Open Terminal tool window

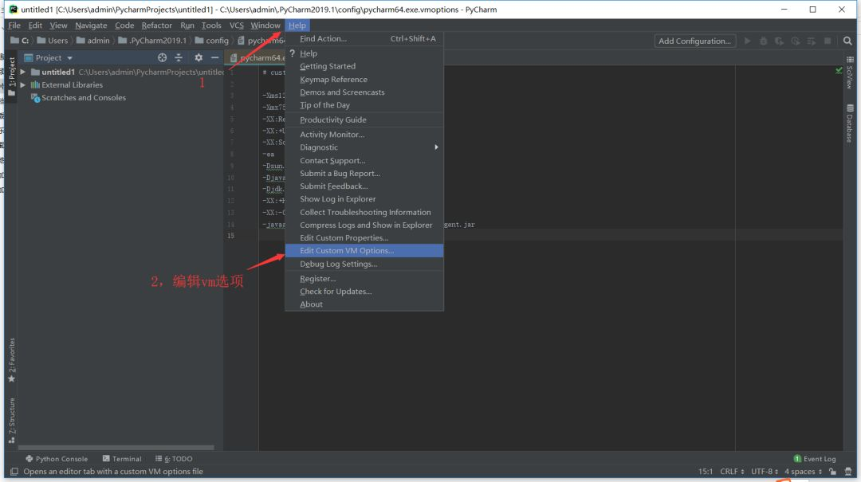(x=122, y=459)
